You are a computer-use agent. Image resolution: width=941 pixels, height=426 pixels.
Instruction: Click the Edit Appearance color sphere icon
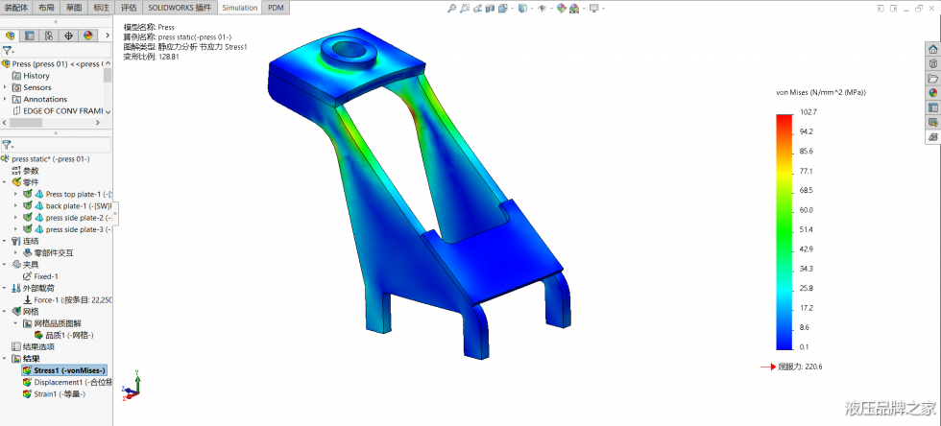(561, 9)
